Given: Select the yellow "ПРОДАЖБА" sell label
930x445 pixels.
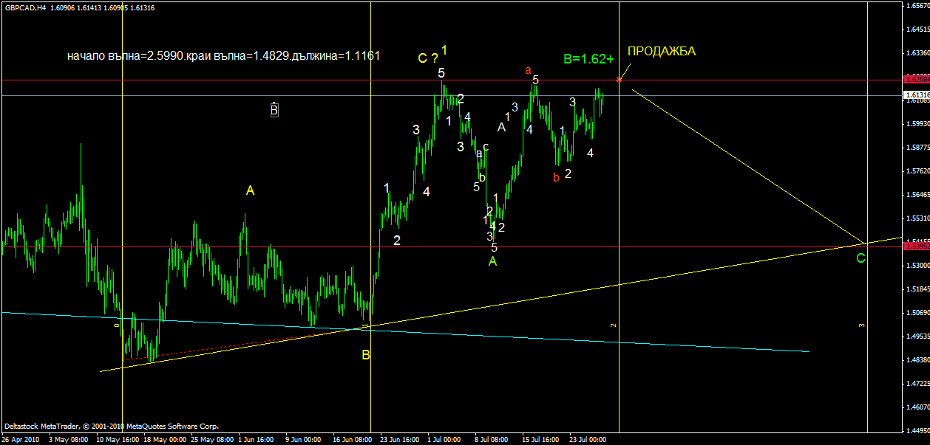Looking at the screenshot, I should (662, 52).
